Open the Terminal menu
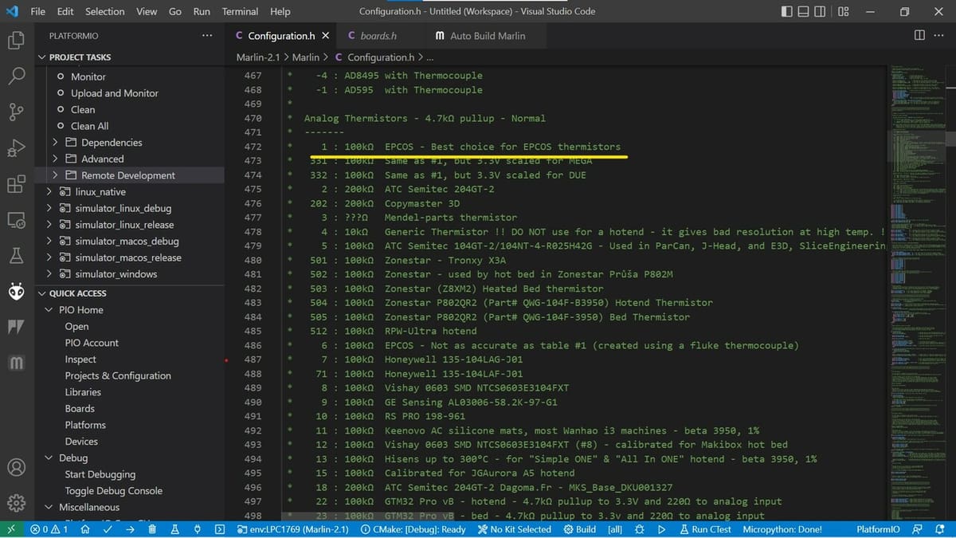 (240, 12)
